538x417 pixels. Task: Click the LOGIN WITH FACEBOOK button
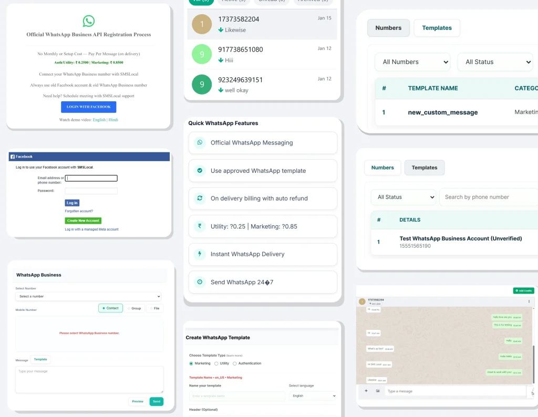click(x=89, y=107)
